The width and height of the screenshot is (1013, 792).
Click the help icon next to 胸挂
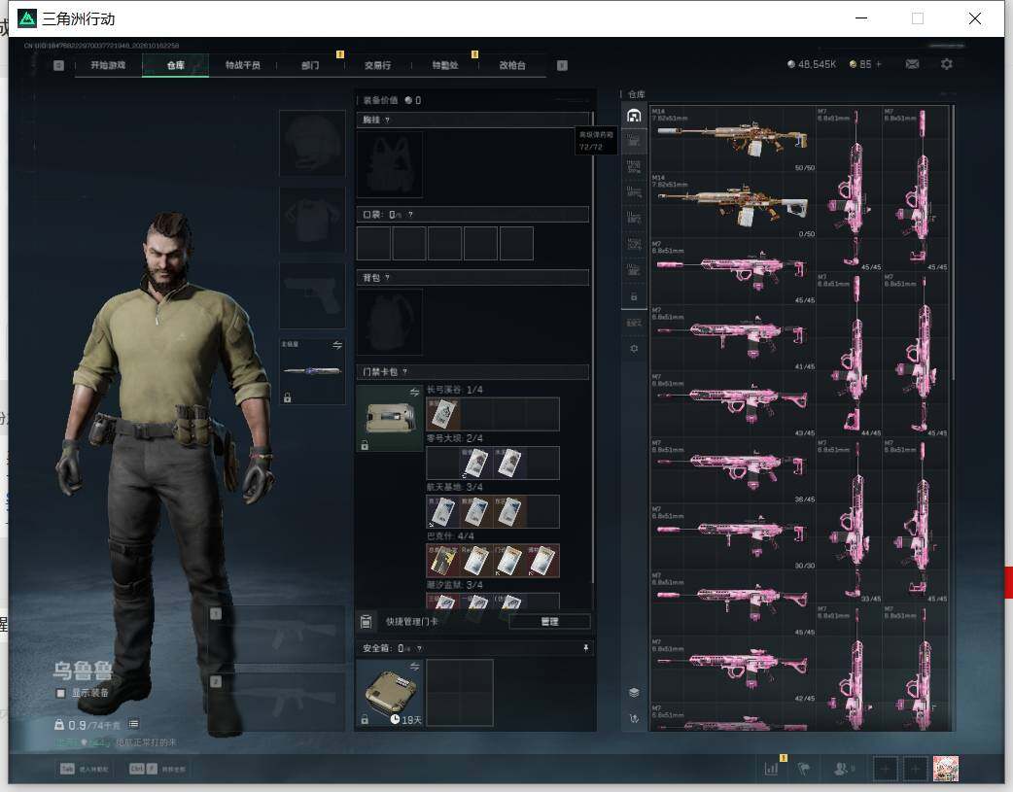[x=387, y=120]
